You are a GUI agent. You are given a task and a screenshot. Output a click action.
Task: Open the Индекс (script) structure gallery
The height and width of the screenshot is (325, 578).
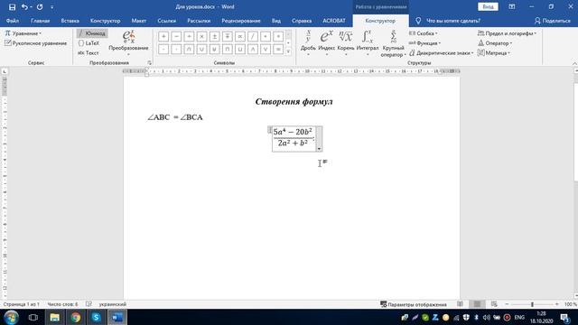(x=326, y=43)
